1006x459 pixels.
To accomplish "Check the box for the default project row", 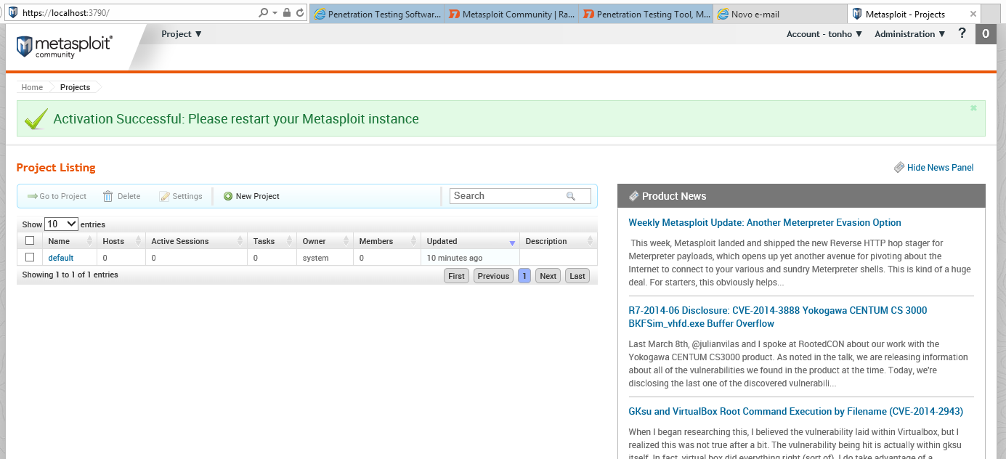I will [x=30, y=257].
